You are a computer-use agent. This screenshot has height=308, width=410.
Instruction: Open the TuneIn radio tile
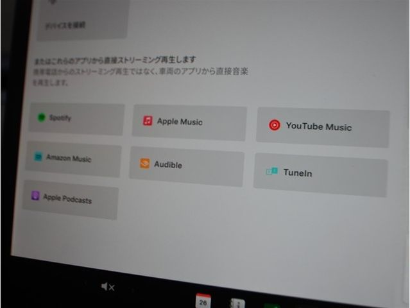coord(321,175)
